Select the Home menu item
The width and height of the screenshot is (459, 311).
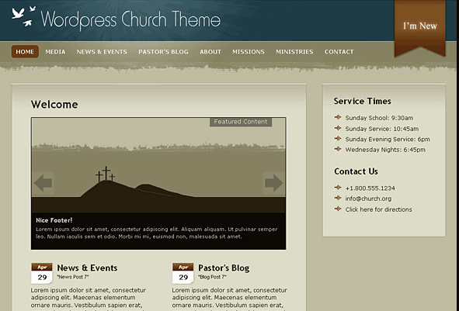coord(25,52)
